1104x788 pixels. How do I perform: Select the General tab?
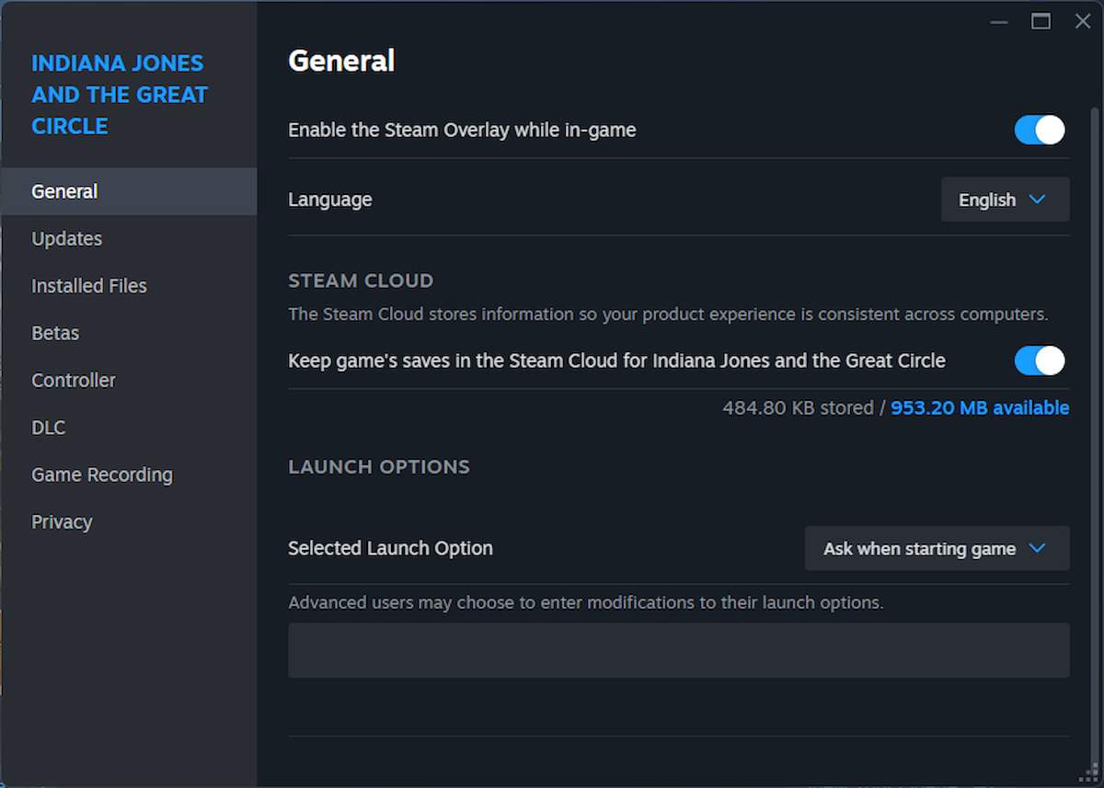63,191
